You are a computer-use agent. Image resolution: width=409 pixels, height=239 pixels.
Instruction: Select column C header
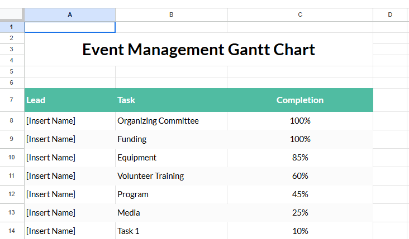tap(299, 14)
